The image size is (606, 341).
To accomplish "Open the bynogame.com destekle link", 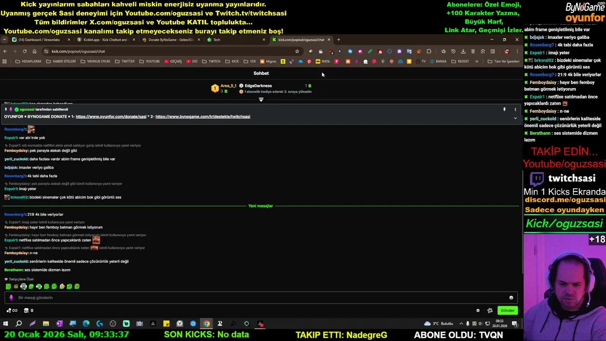I will pyautogui.click(x=203, y=117).
